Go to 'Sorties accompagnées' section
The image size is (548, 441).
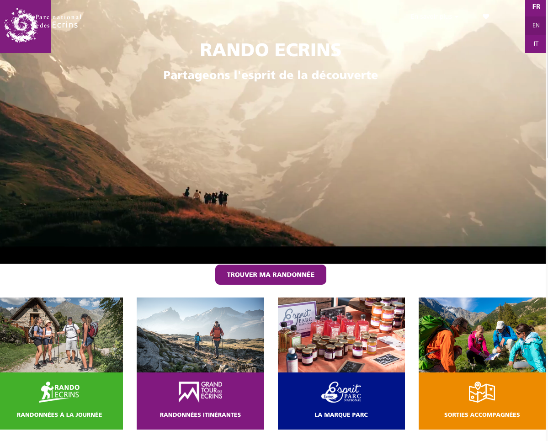tap(482, 415)
